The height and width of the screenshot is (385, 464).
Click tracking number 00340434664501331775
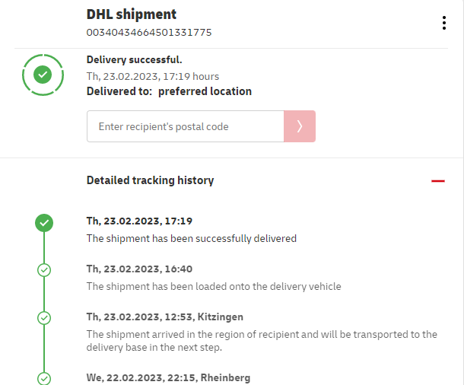click(x=149, y=32)
